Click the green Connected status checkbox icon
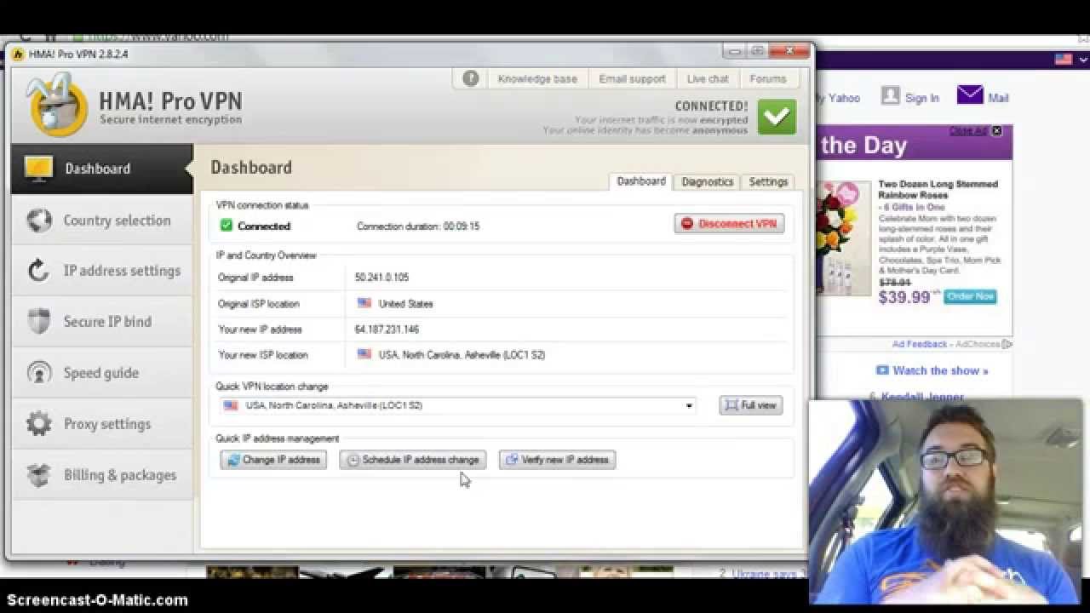The image size is (1090, 613). tap(227, 226)
